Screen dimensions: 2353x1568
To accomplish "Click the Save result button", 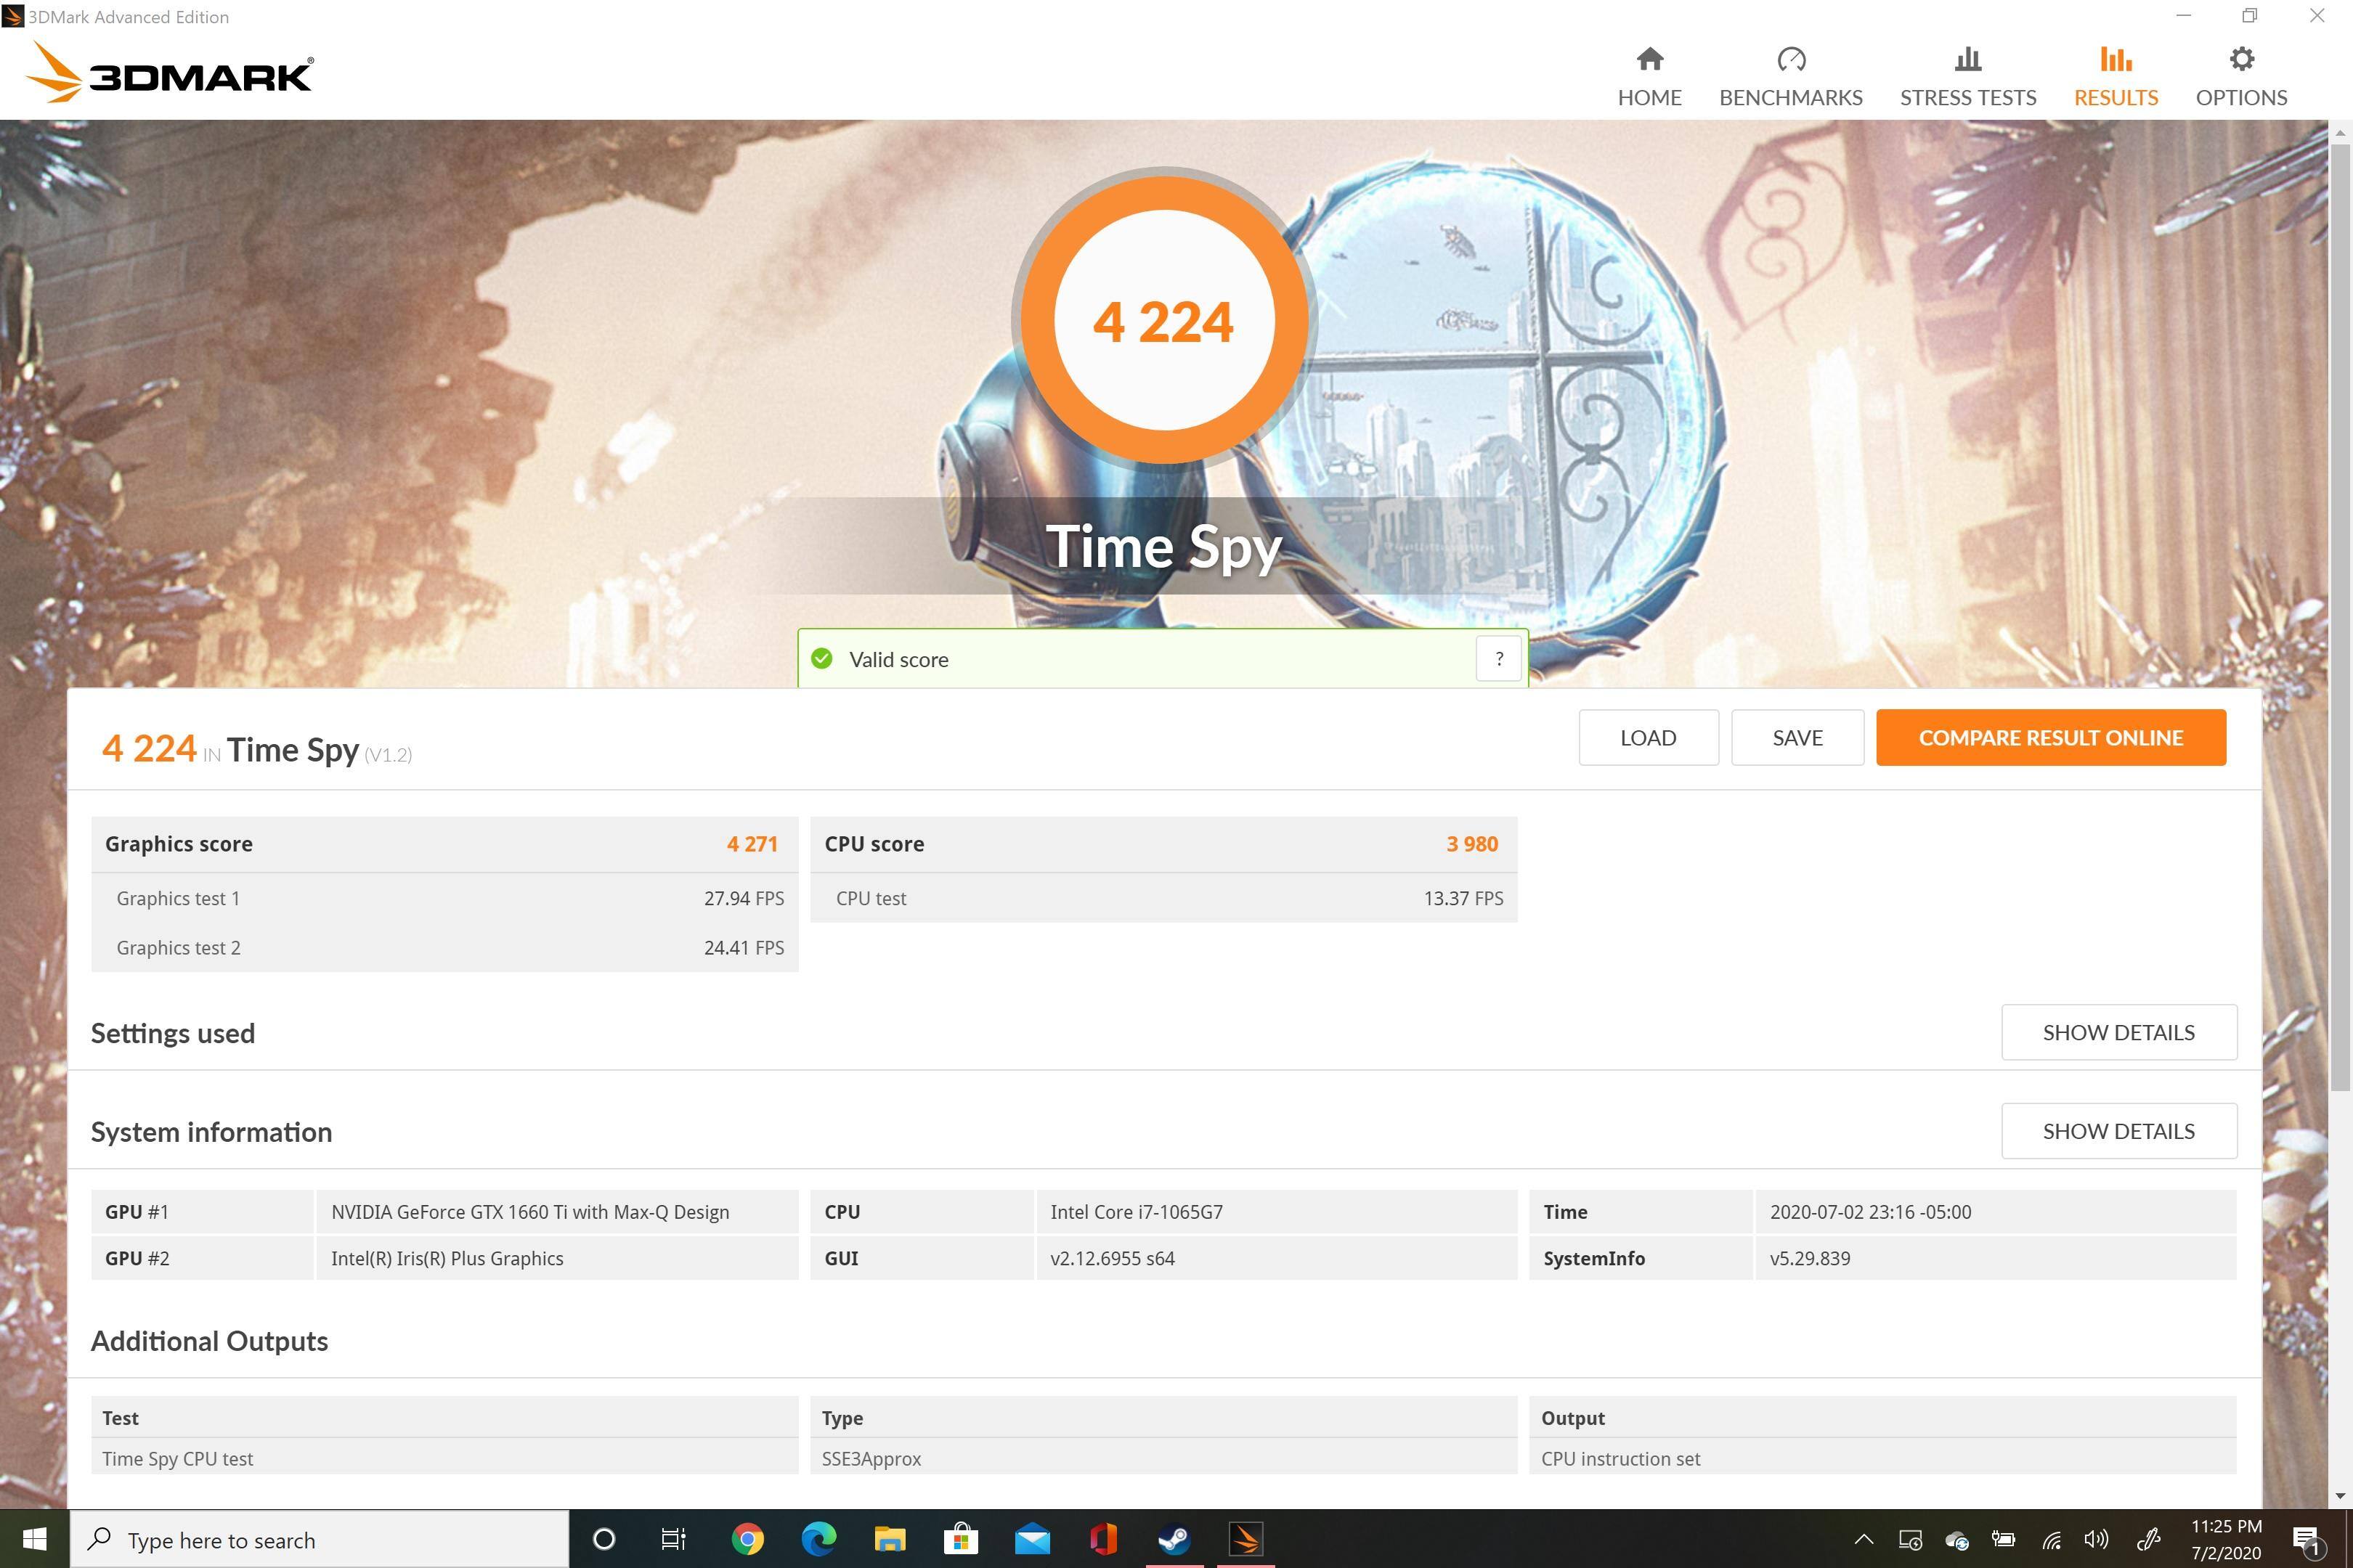I will tap(1797, 738).
